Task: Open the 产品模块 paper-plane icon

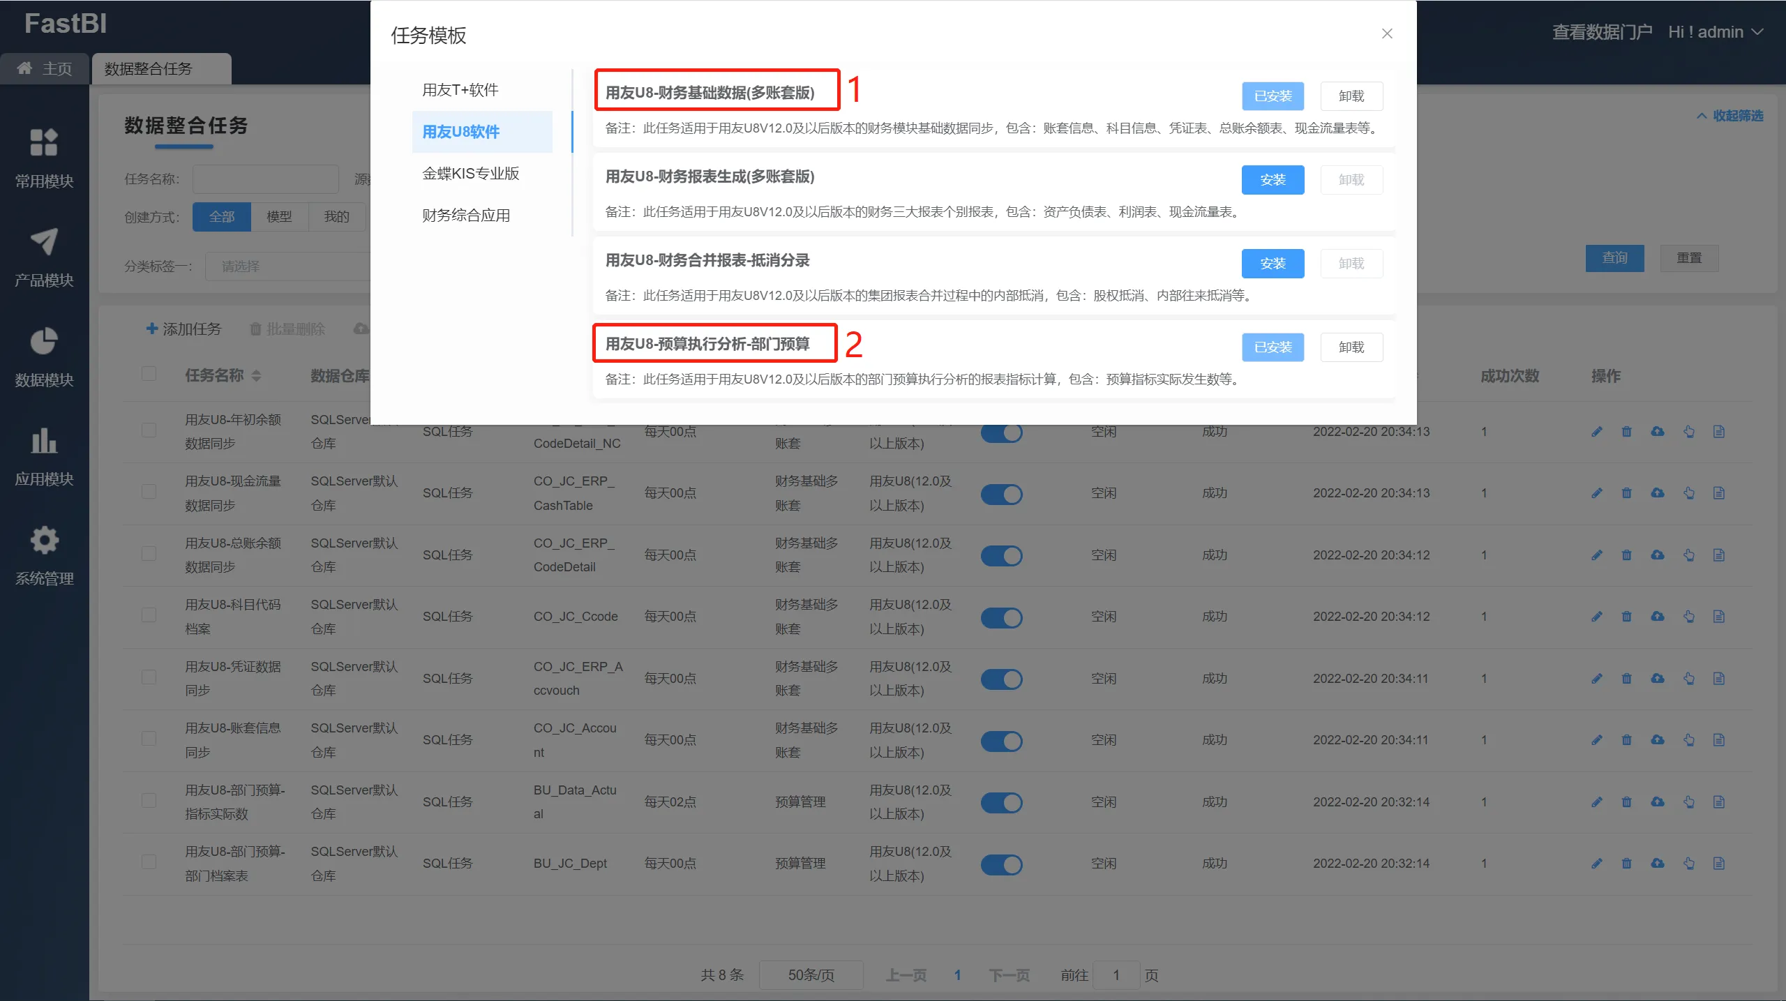Action: point(44,242)
